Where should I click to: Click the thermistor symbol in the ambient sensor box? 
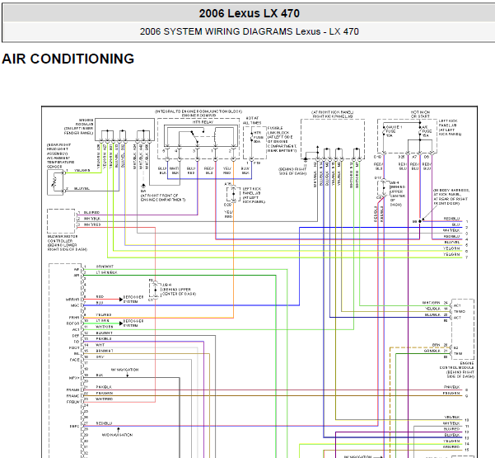coord(54,182)
